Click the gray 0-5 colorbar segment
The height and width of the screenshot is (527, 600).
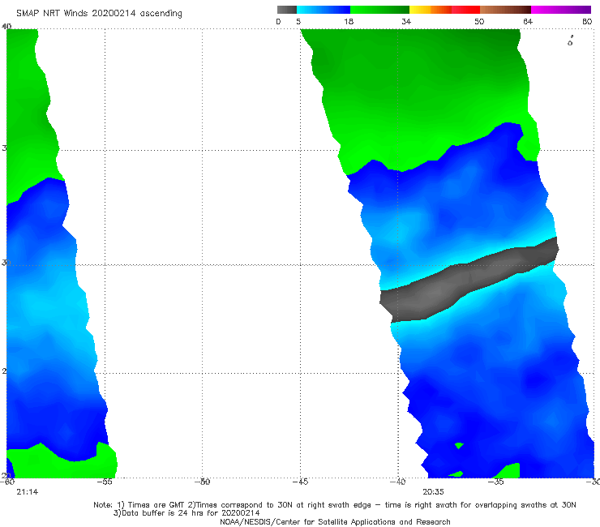coord(287,10)
